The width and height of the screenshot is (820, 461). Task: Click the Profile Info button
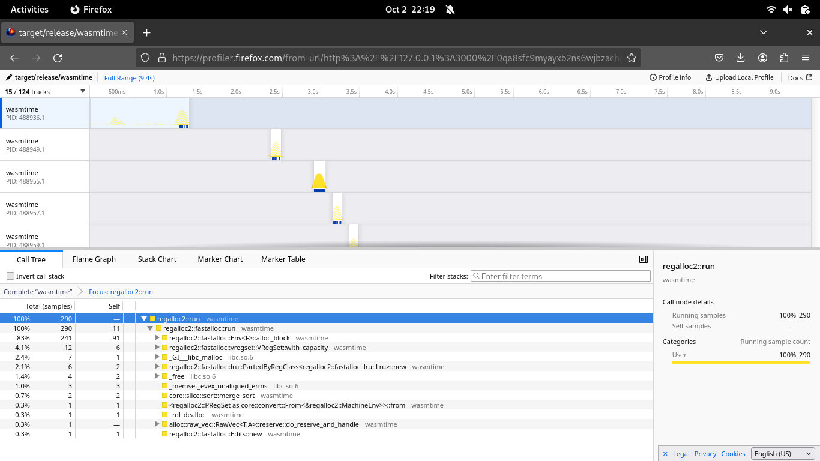click(670, 77)
